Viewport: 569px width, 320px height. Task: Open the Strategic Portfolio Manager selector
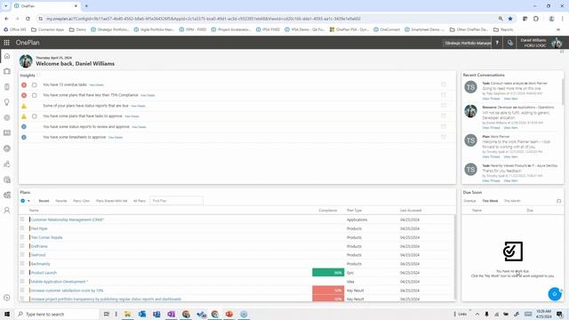coord(468,43)
